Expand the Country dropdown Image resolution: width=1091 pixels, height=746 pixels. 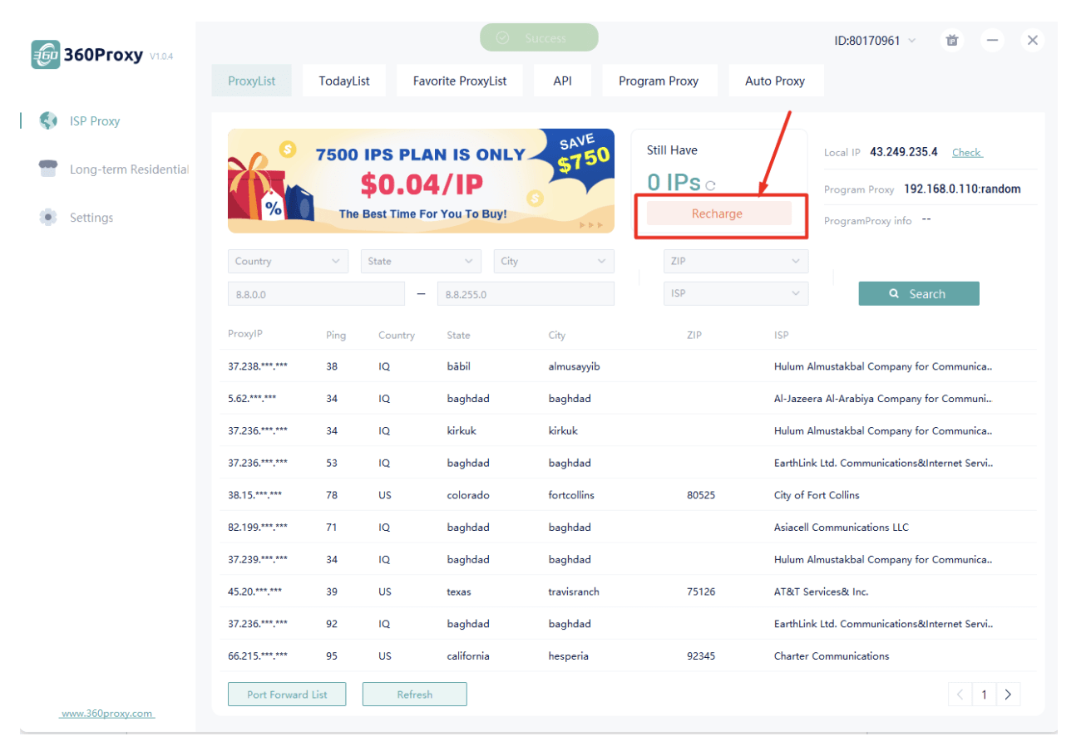[x=288, y=261]
